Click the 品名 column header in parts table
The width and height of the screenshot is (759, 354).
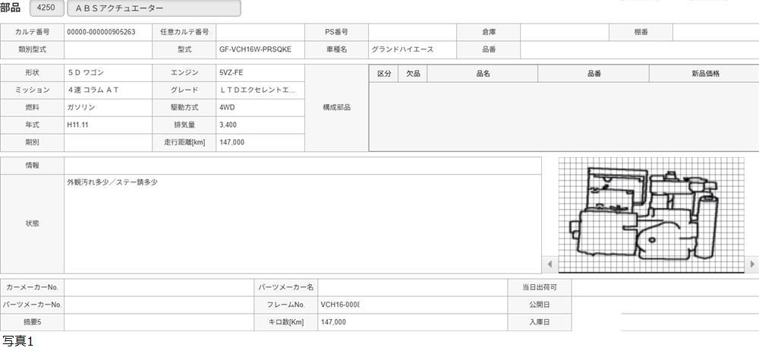483,74
